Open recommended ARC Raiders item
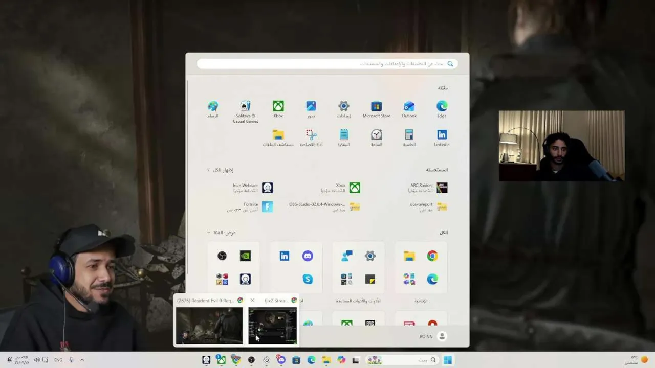The width and height of the screenshot is (655, 368). [x=428, y=188]
